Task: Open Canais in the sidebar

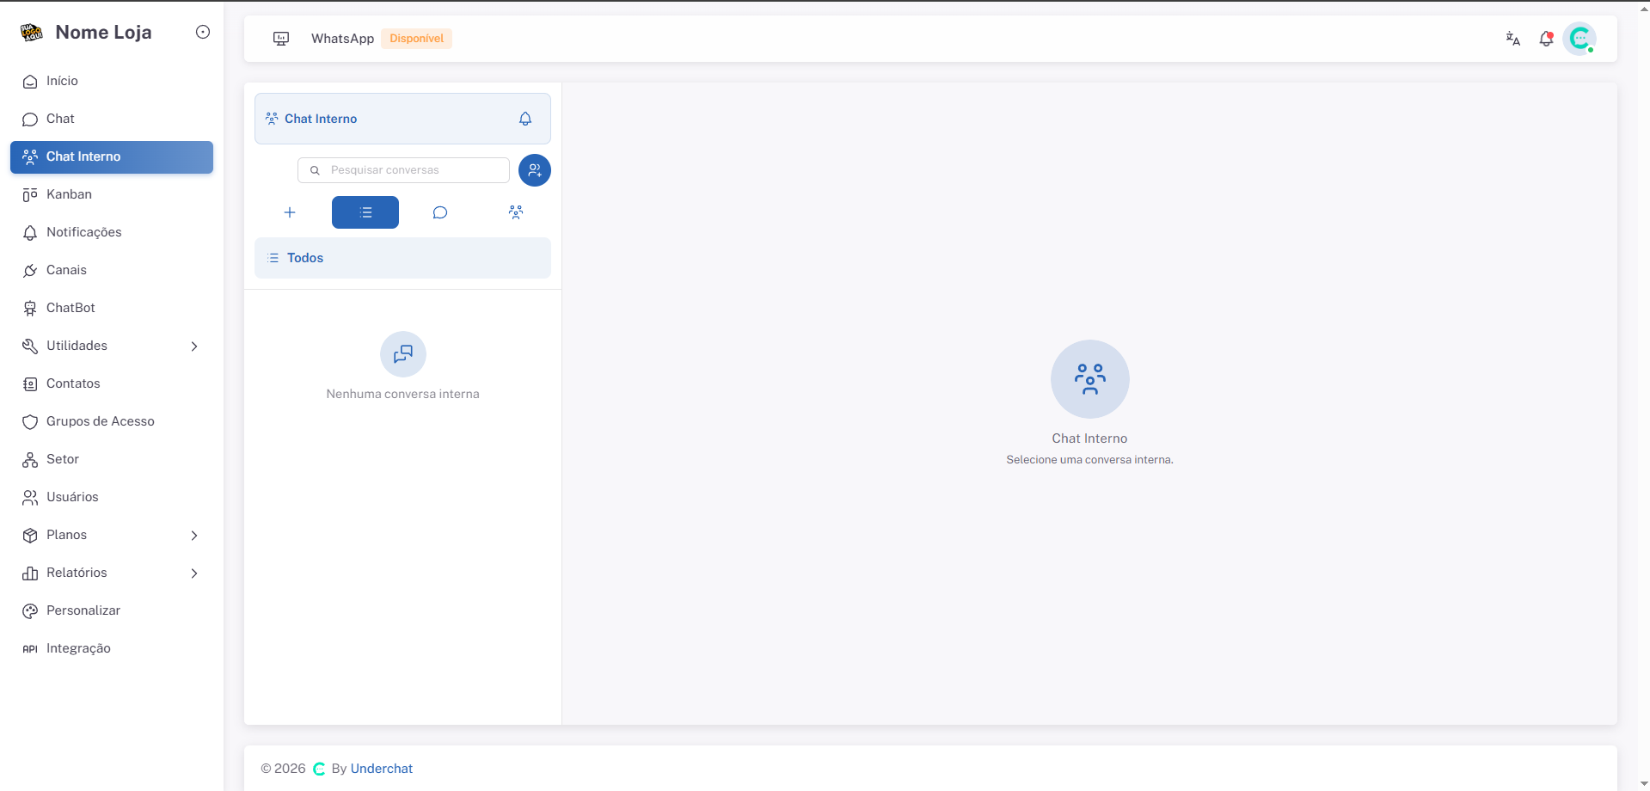Action: pos(112,270)
